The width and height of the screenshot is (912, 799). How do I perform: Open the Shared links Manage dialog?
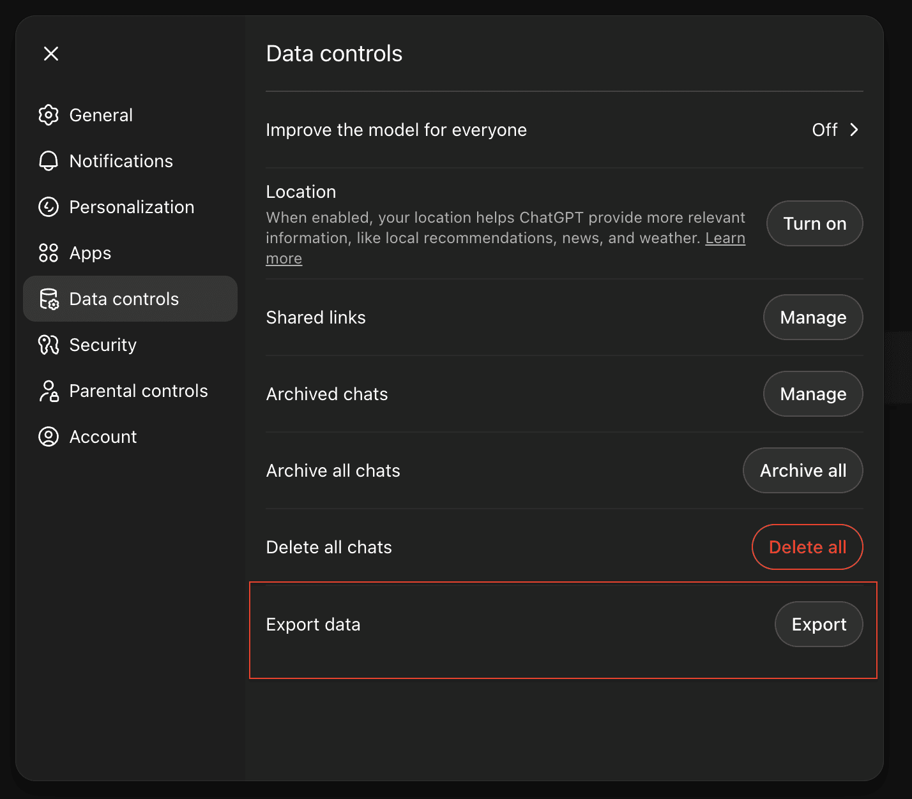[812, 317]
